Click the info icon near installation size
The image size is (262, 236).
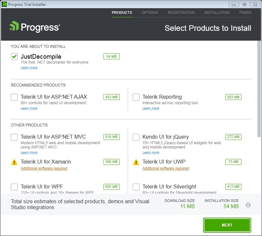point(248,205)
